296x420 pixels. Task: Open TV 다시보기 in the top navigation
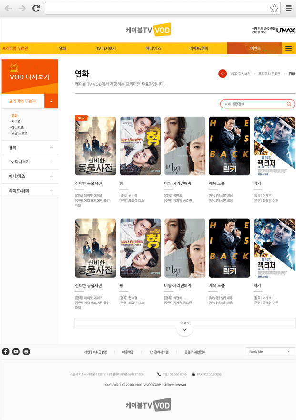(106, 48)
